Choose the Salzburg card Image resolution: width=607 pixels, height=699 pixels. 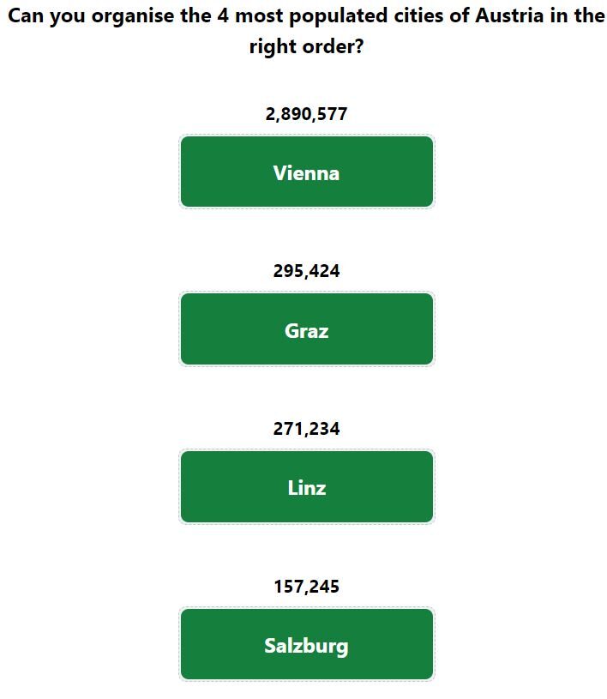coord(307,644)
